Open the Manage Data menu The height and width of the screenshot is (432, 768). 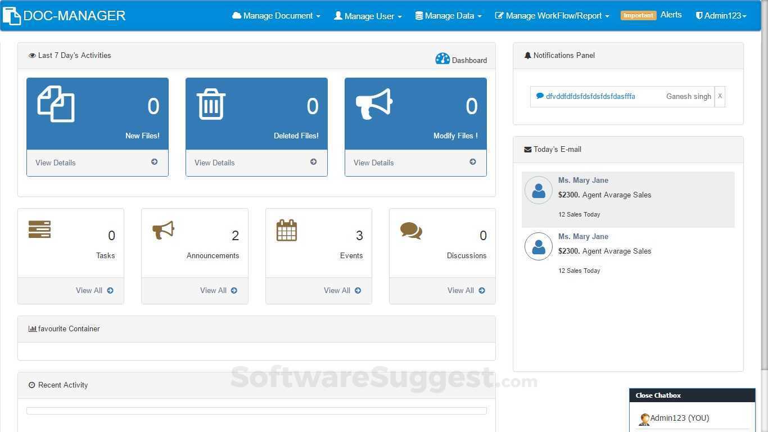(x=448, y=15)
